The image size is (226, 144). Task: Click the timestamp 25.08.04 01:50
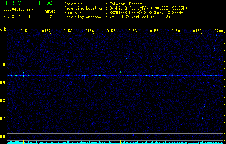coord(18,17)
